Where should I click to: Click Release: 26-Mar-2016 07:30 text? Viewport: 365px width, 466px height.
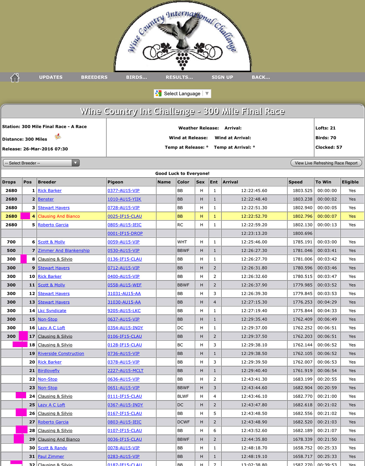(x=35, y=149)
